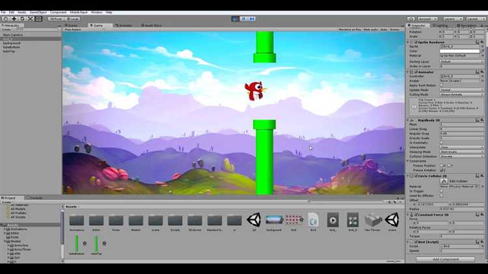
Task: Open the Interpolate dropdown
Action: click(462, 147)
